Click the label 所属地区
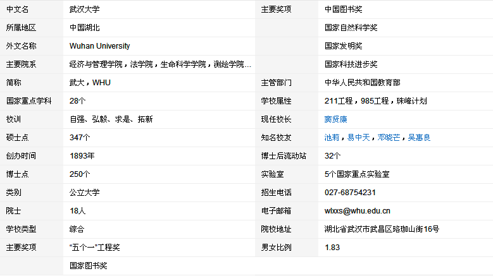Image resolution: width=493 pixels, height=276 pixels. click(21, 28)
